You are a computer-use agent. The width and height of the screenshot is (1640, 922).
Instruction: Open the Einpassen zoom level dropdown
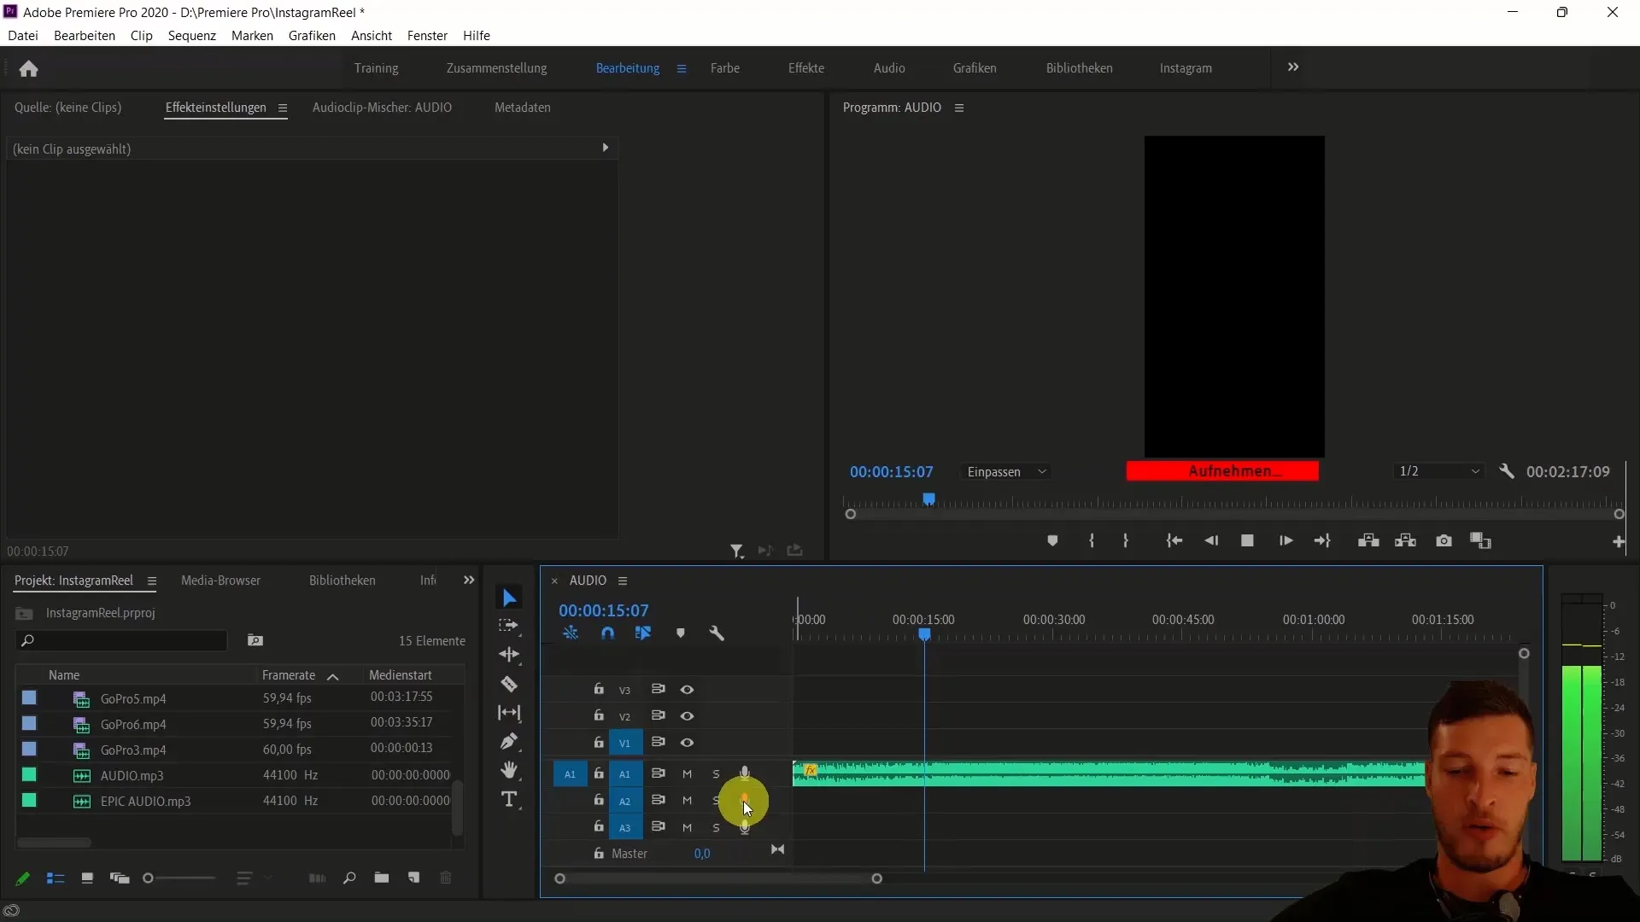pos(1006,472)
